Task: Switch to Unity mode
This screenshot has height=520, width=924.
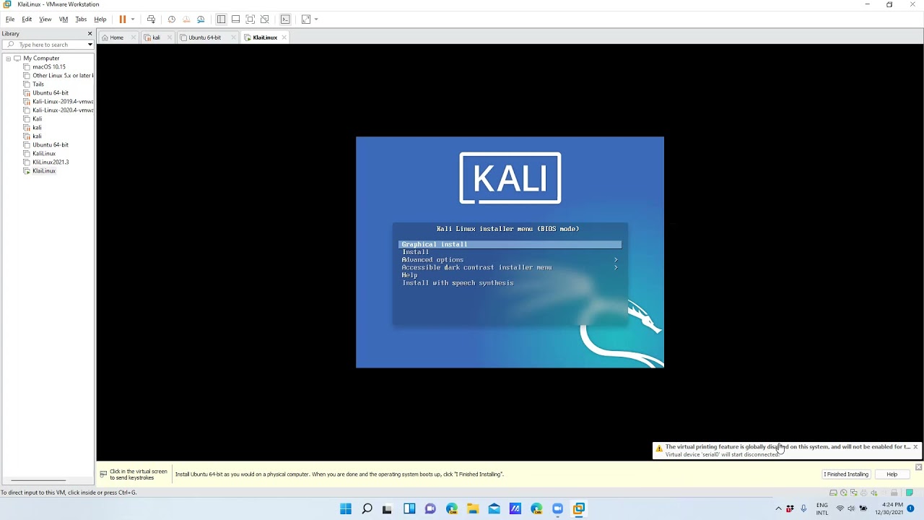Action: pyautogui.click(x=264, y=19)
